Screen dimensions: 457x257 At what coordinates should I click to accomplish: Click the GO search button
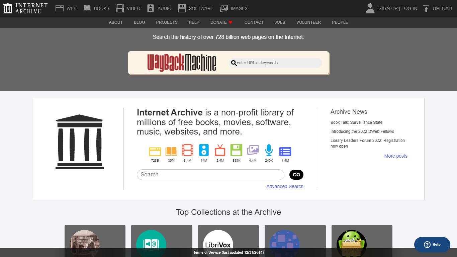point(296,175)
